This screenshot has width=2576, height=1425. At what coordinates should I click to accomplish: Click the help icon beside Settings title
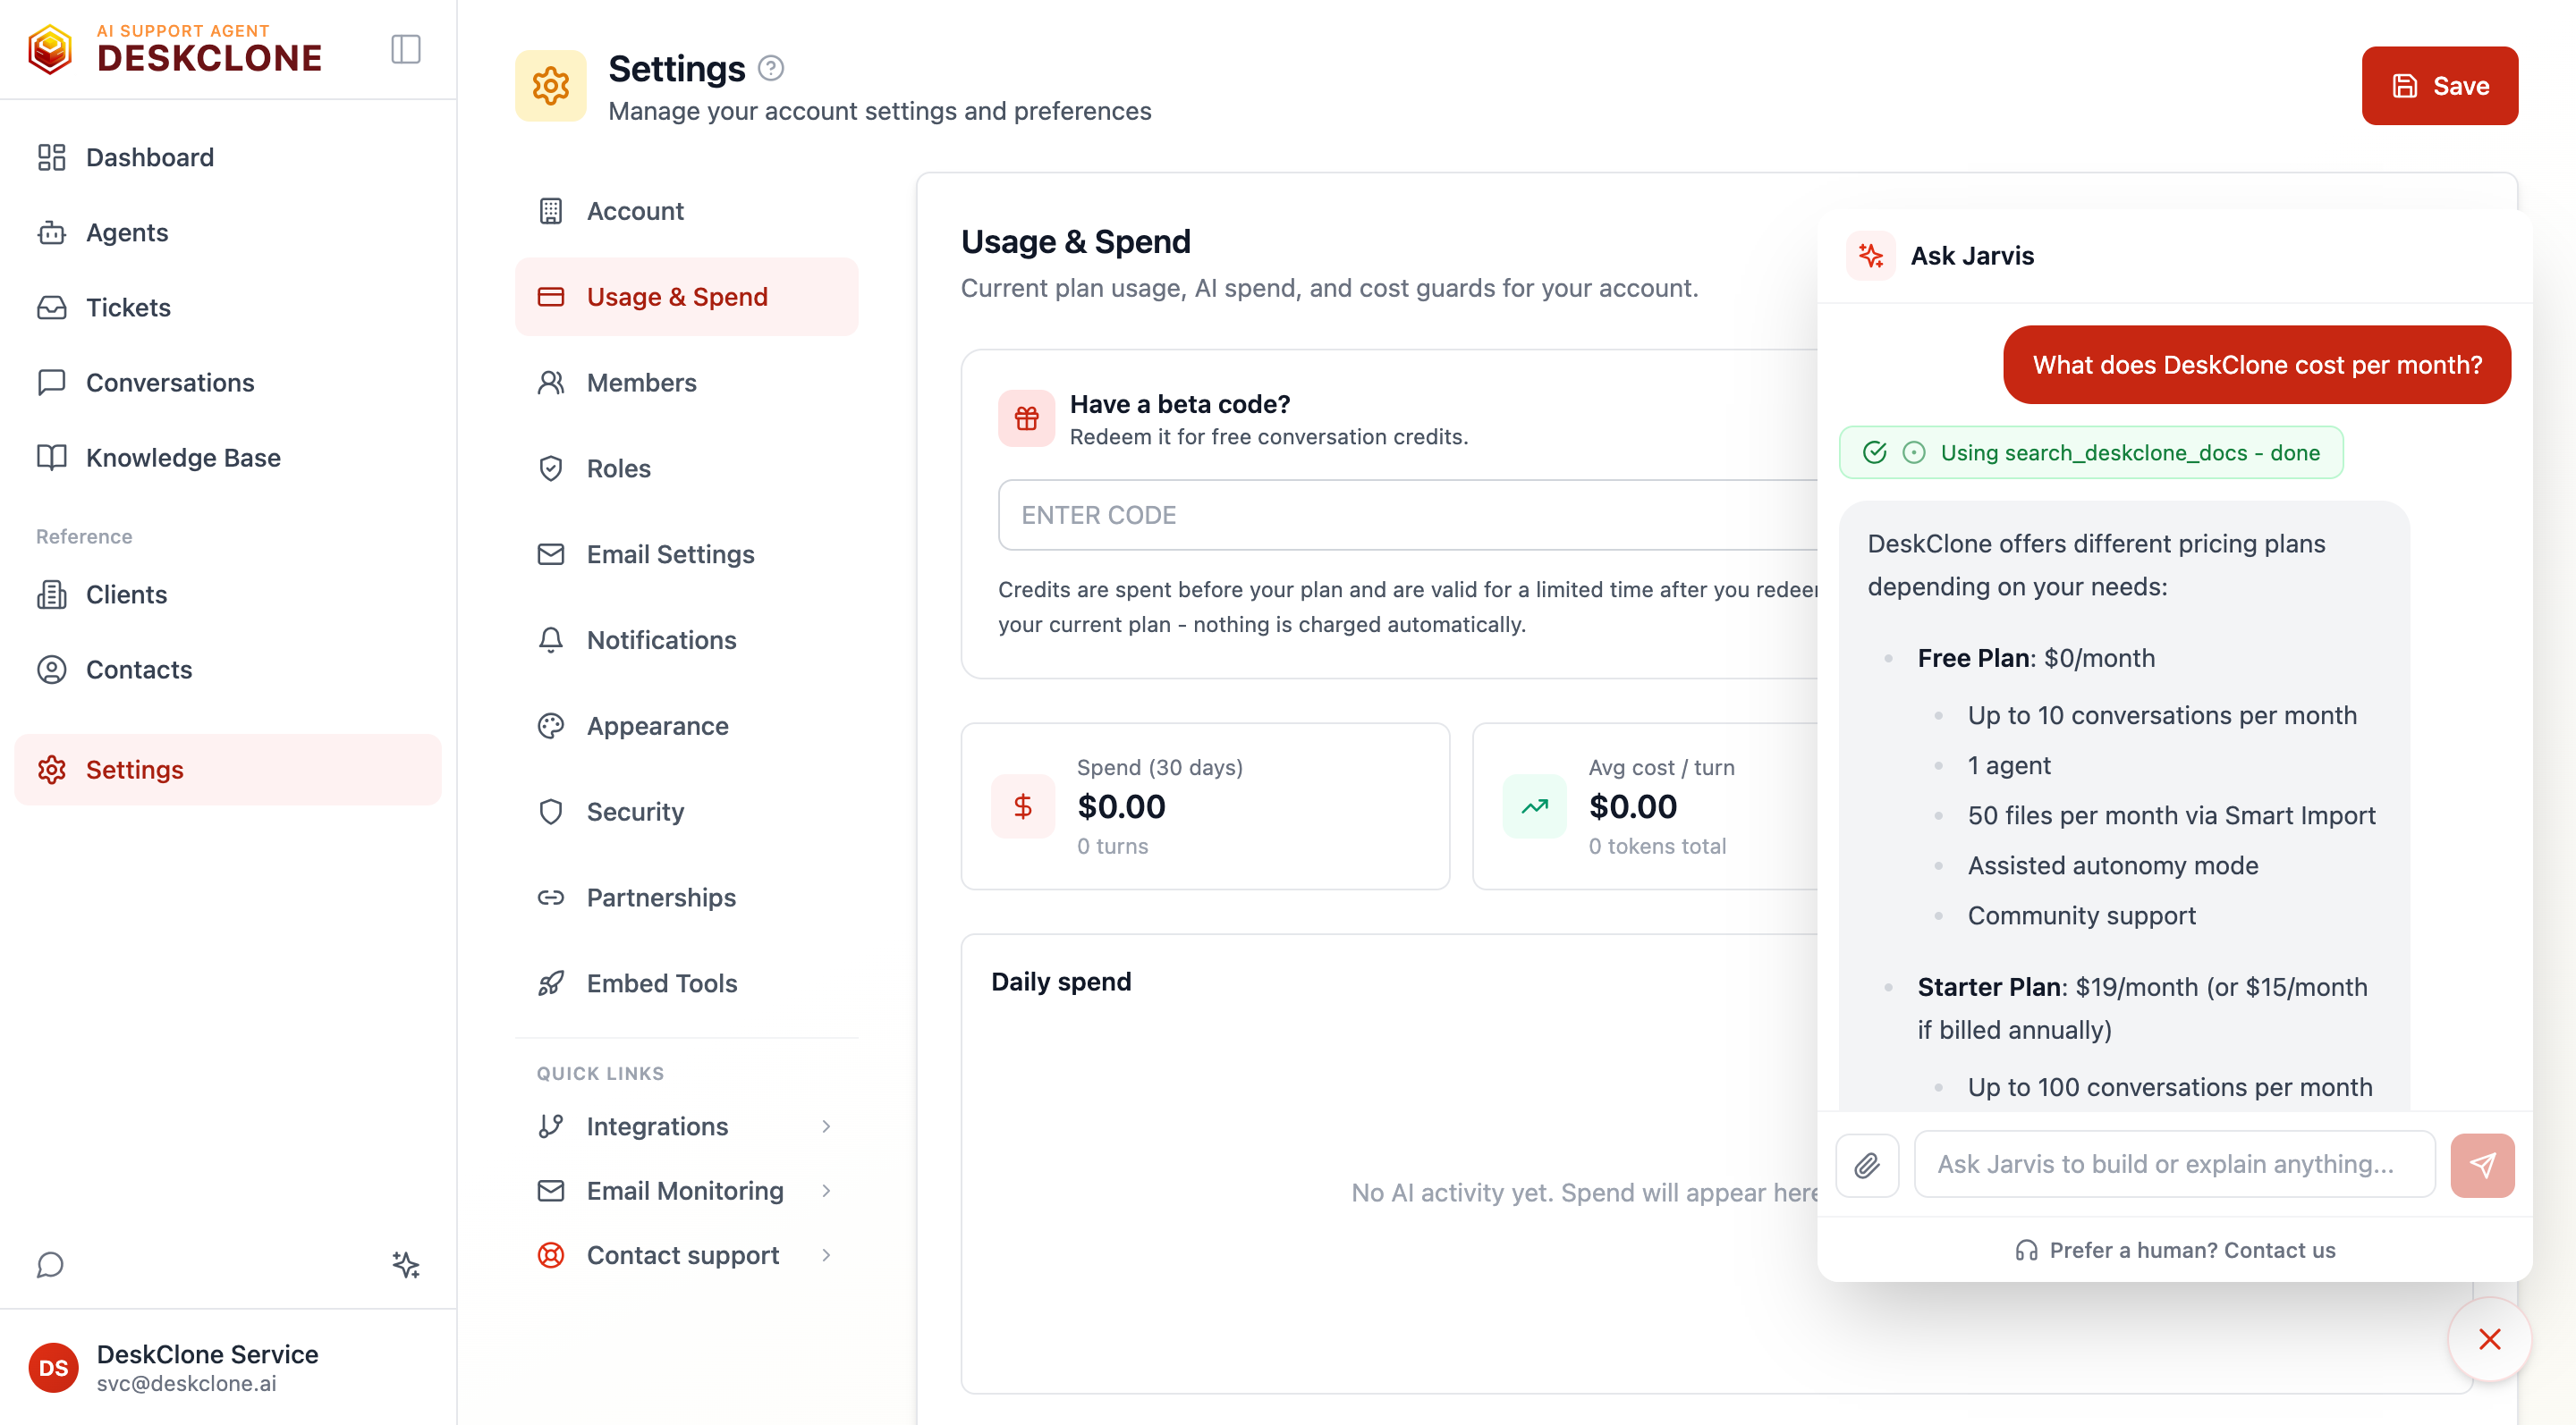tap(770, 68)
